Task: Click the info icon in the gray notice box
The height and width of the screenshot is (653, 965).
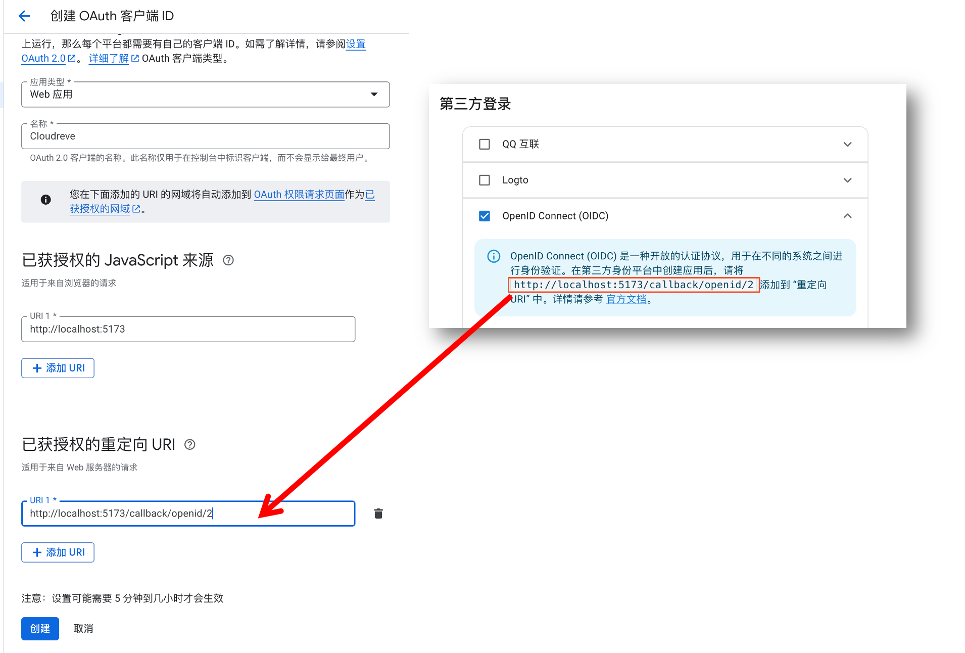Action: pos(45,199)
